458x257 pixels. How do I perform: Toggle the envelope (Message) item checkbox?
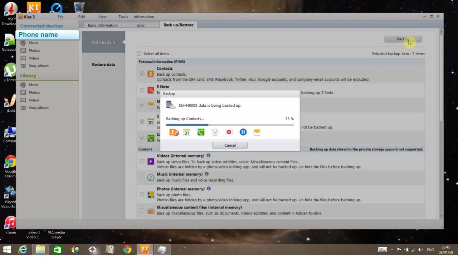pyautogui.click(x=142, y=105)
